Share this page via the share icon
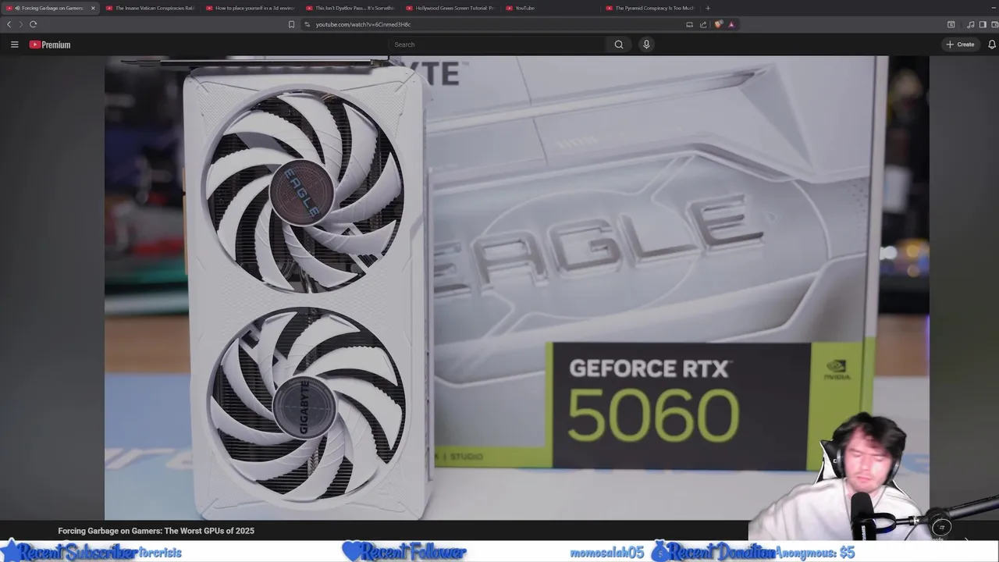Viewport: 999px width, 562px height. click(703, 24)
